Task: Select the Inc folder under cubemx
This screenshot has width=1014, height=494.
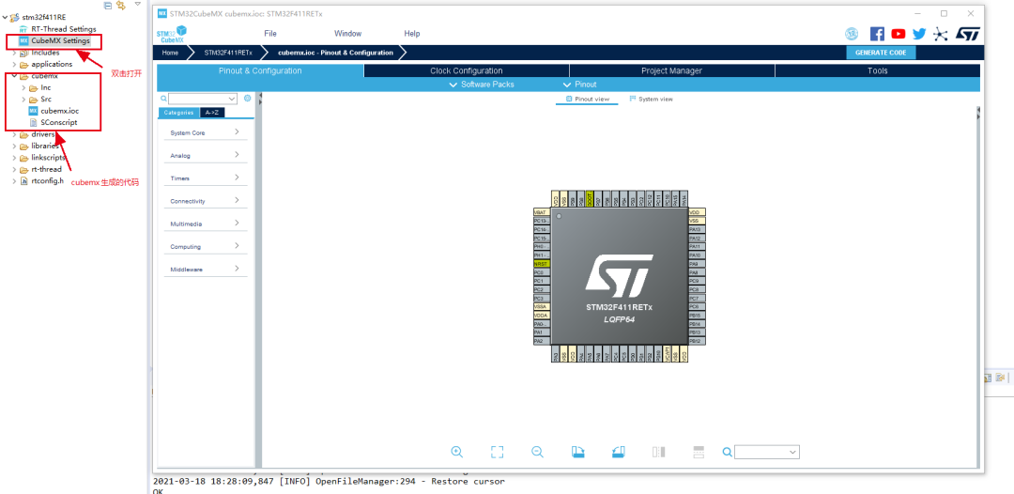Action: tap(45, 87)
